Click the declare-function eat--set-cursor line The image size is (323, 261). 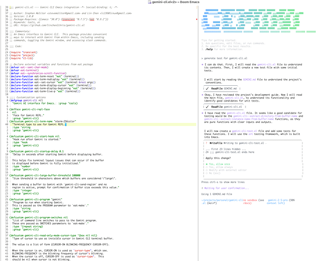[52, 82]
